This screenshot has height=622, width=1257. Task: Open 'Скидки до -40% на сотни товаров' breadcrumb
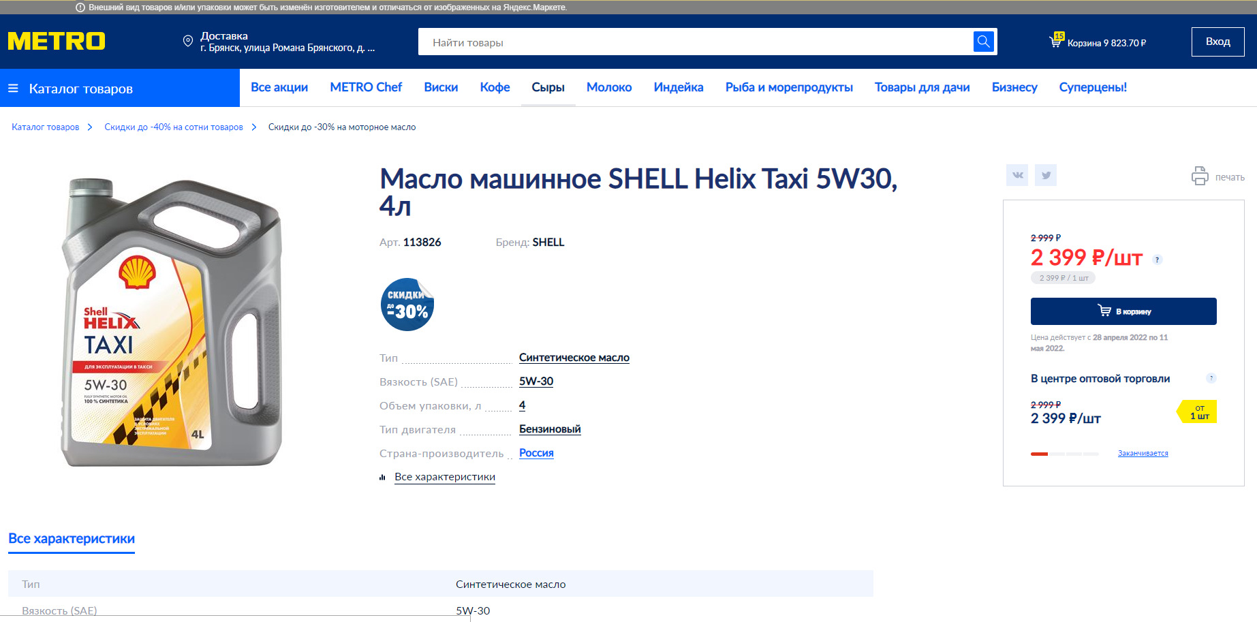174,127
